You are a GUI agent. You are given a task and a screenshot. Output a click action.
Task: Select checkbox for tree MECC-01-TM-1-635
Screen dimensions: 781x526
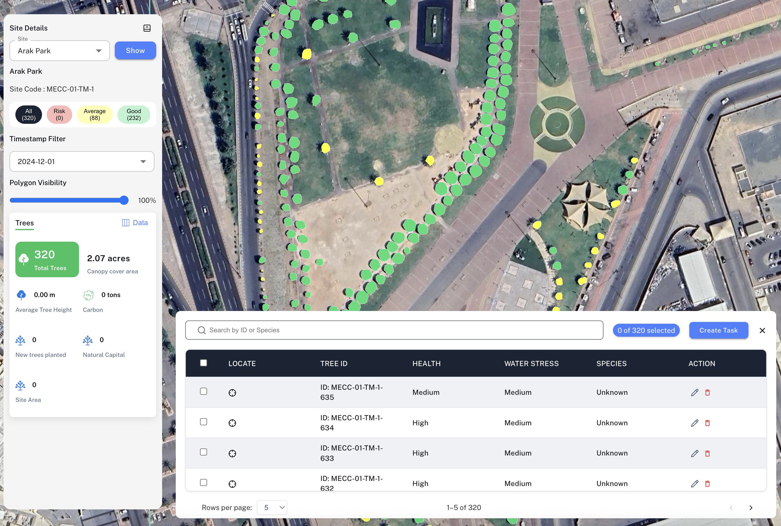coord(203,392)
